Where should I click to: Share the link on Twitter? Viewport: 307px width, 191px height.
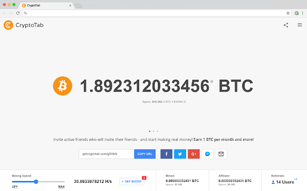(x=180, y=154)
